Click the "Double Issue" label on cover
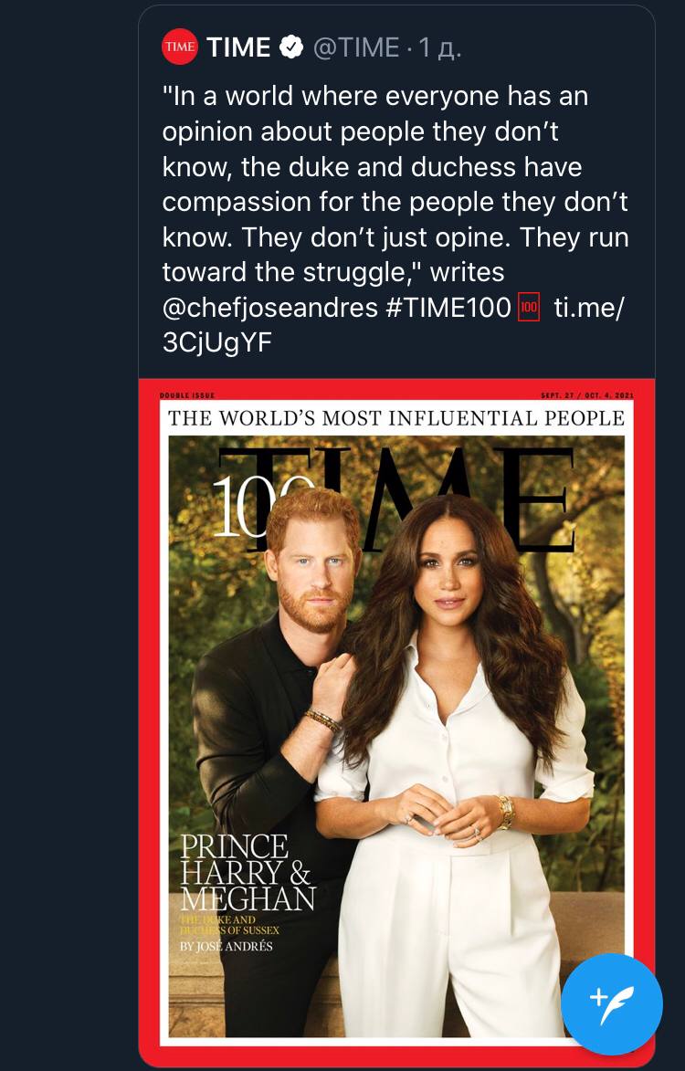The image size is (685, 1071). [x=186, y=395]
